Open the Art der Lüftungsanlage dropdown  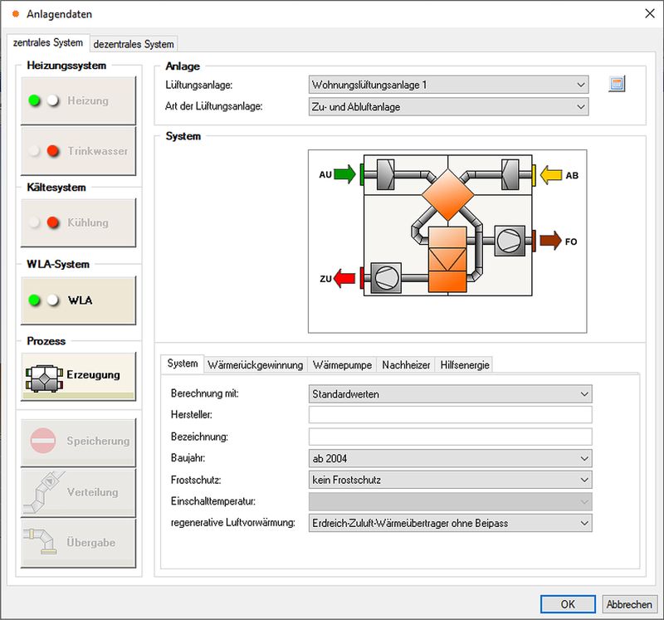click(x=448, y=106)
